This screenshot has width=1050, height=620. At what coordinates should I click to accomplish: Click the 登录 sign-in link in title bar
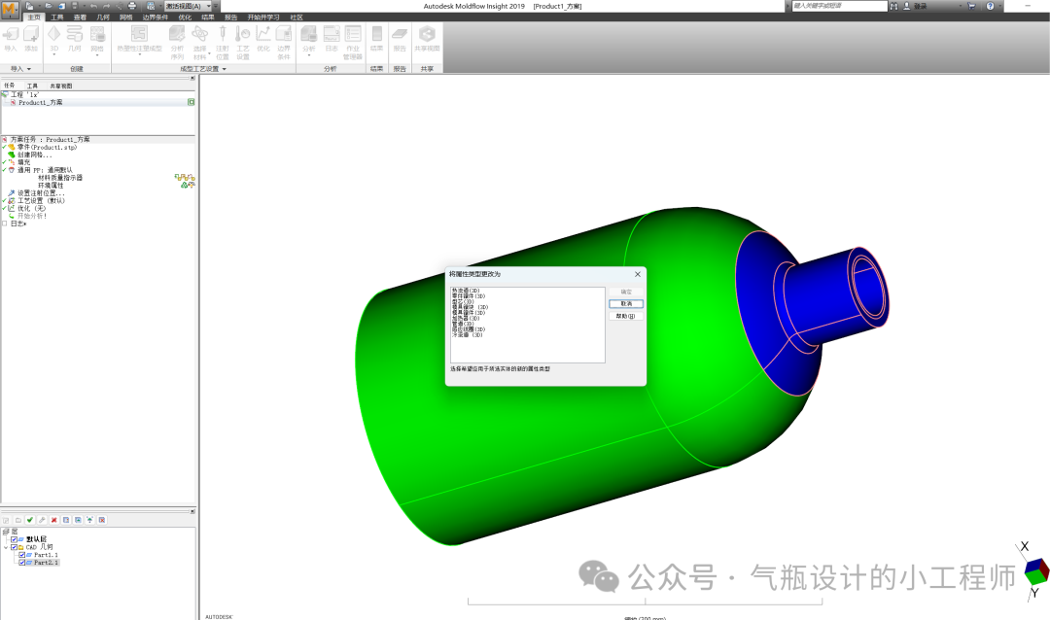(x=921, y=6)
